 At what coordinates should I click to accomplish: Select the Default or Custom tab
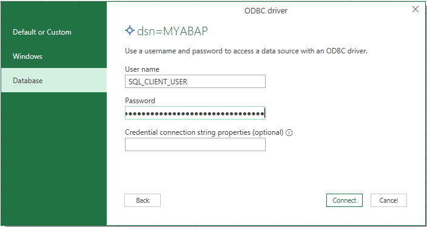tap(53, 32)
